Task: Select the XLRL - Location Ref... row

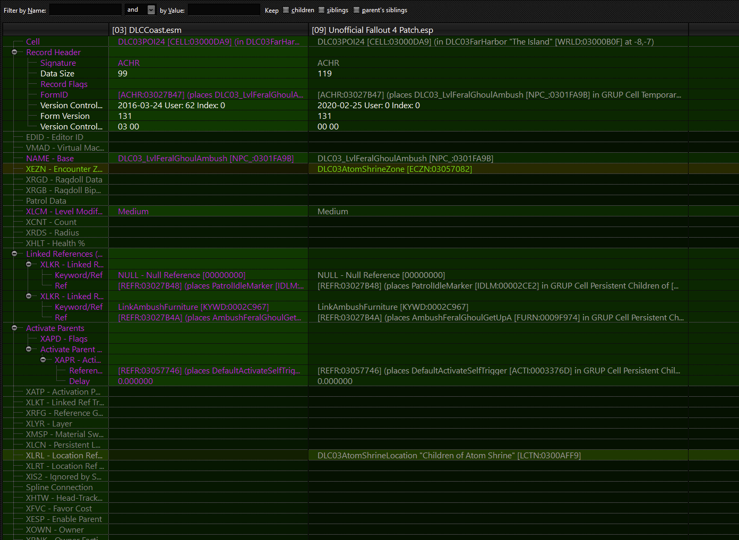Action: point(64,455)
